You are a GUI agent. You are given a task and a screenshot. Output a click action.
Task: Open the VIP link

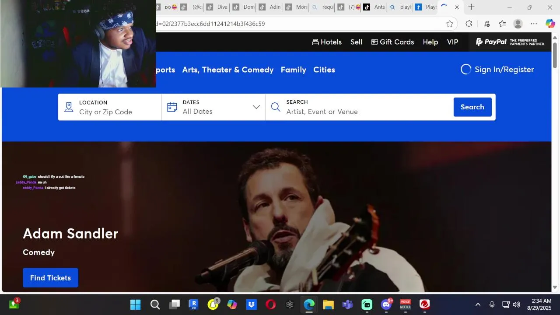[x=452, y=42]
